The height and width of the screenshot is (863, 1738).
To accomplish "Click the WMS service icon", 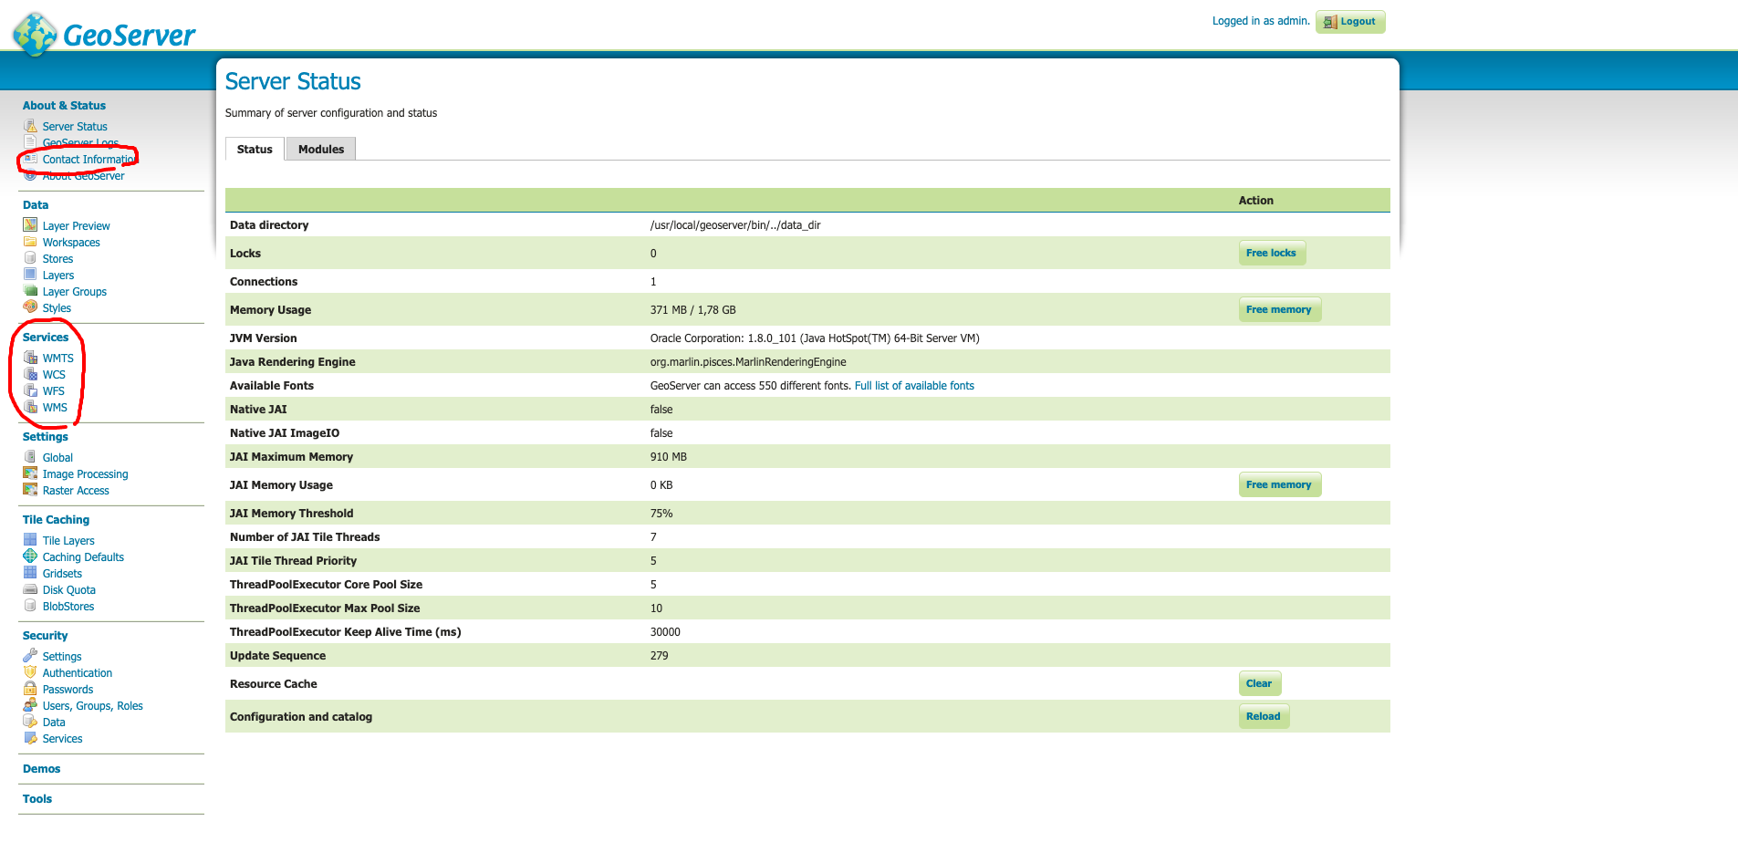I will [x=30, y=407].
